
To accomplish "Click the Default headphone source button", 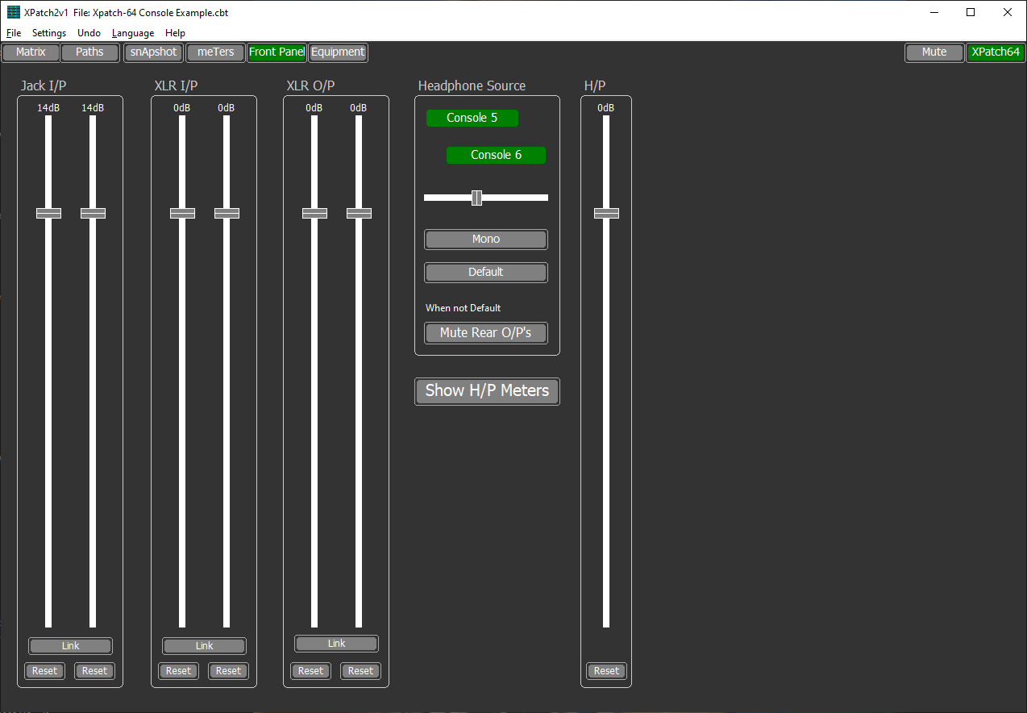I will coord(486,273).
